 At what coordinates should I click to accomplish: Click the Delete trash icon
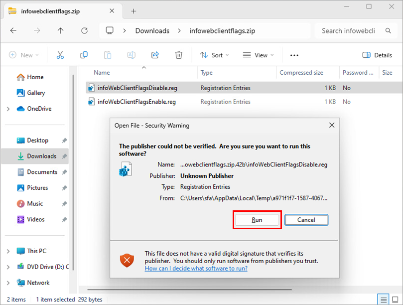179,55
